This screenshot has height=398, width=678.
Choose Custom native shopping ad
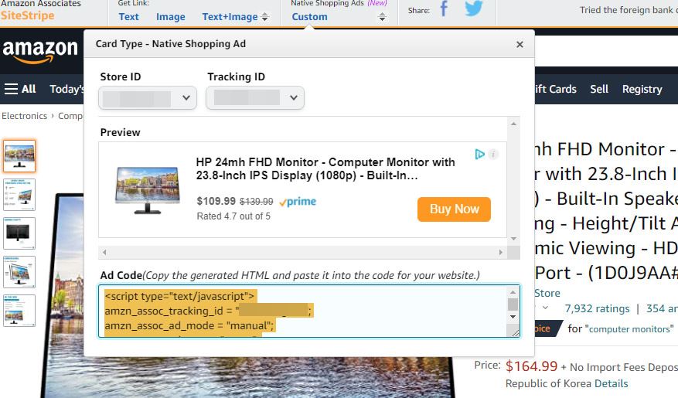(309, 17)
